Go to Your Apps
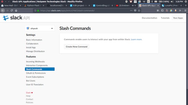 tap(178, 18)
